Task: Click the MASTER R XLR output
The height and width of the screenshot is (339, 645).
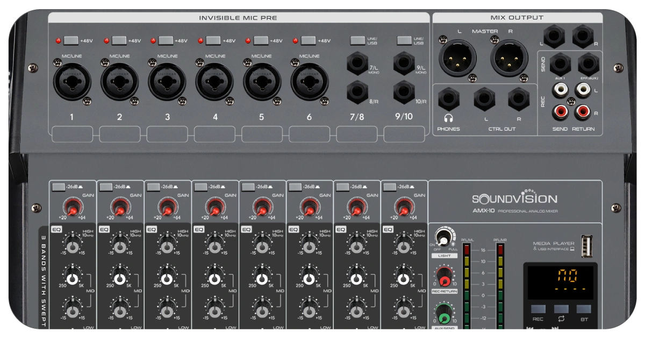Action: click(x=509, y=58)
